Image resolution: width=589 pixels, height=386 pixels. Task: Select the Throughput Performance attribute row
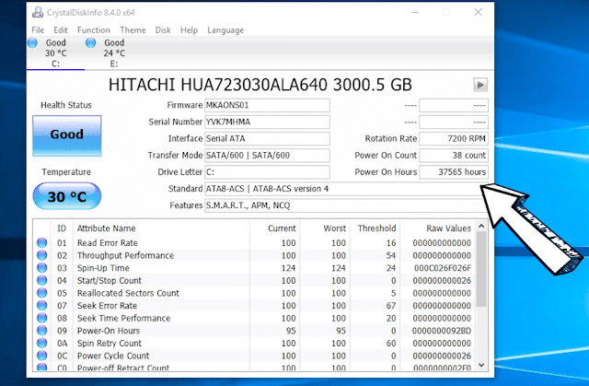tap(254, 255)
